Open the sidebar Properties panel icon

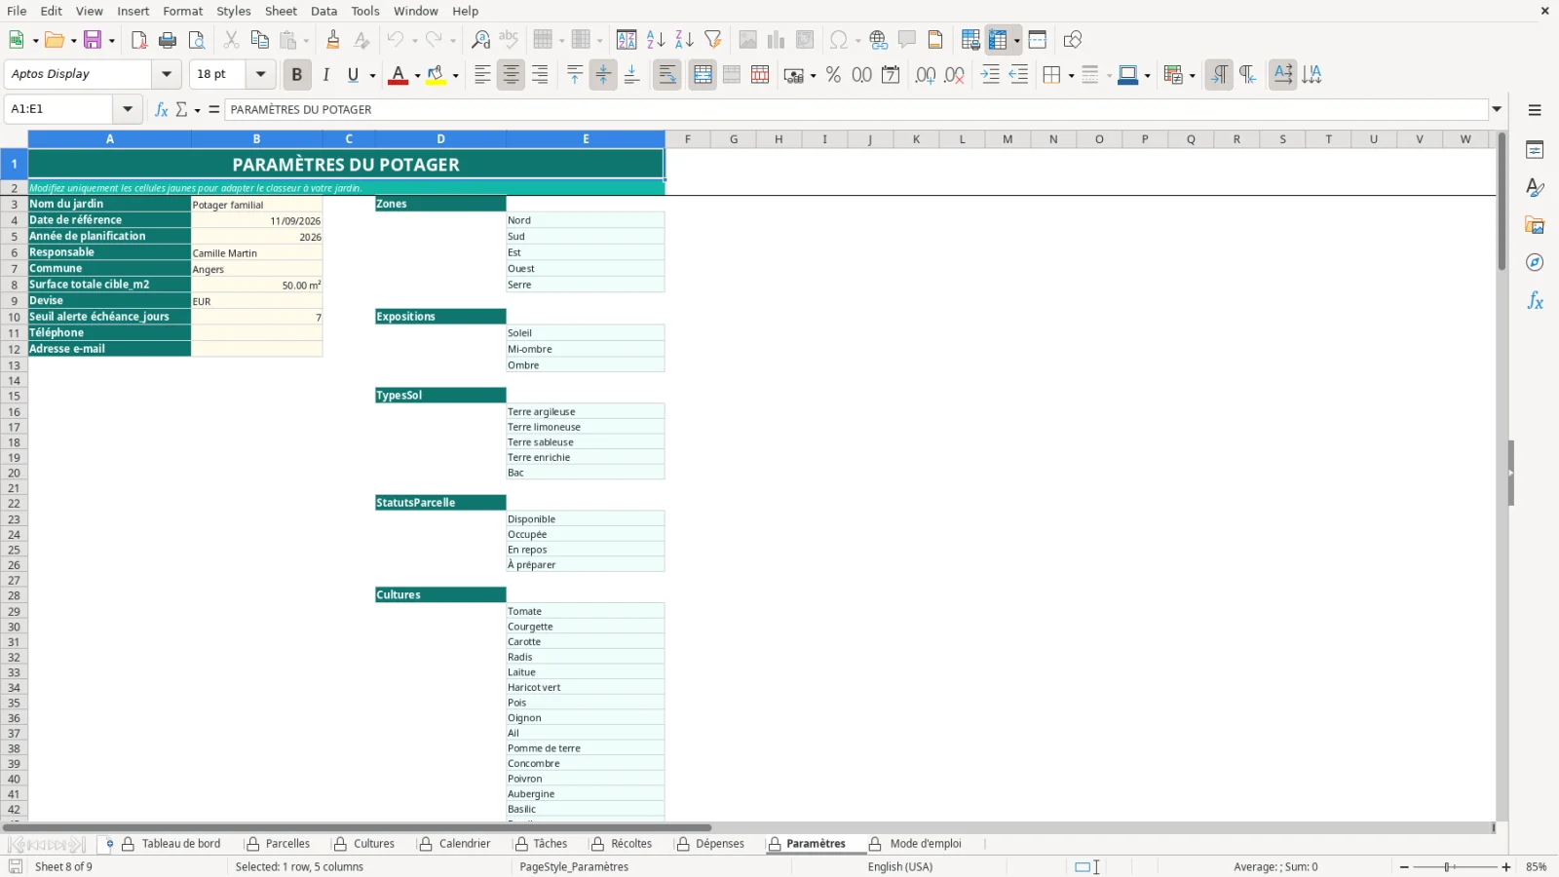click(1535, 150)
